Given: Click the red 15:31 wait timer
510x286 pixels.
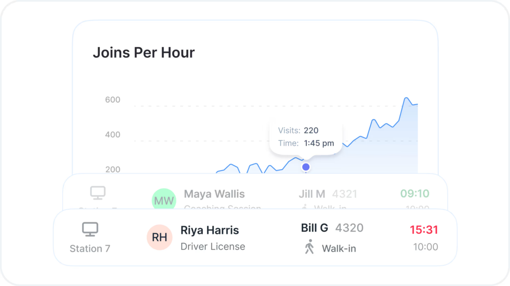Looking at the screenshot, I should [x=424, y=230].
